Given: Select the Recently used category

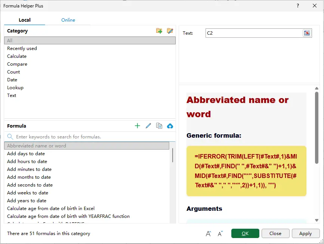Looking at the screenshot, I should [90, 48].
